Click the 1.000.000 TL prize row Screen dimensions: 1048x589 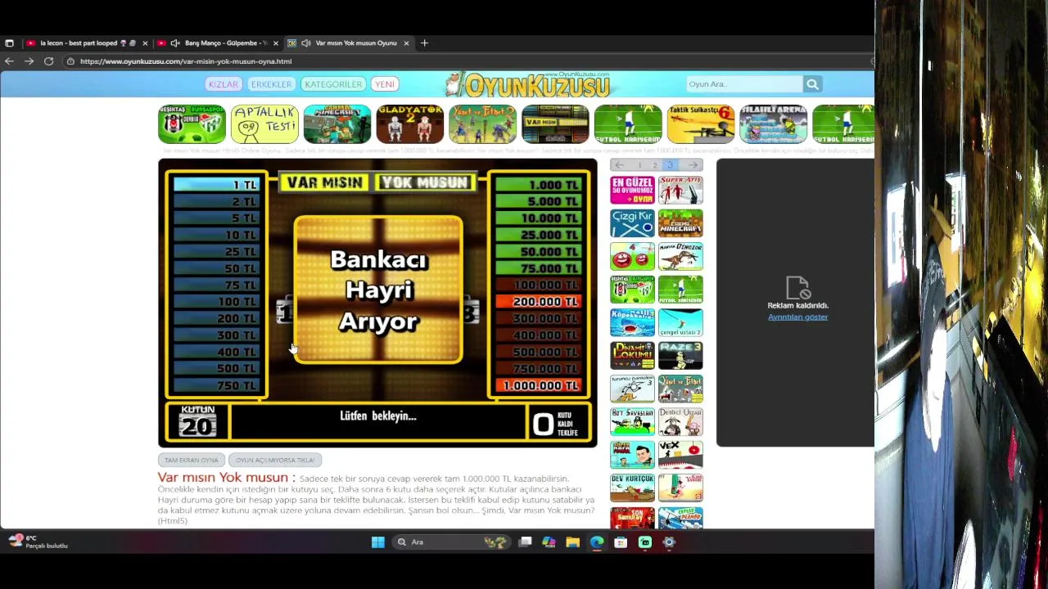540,385
